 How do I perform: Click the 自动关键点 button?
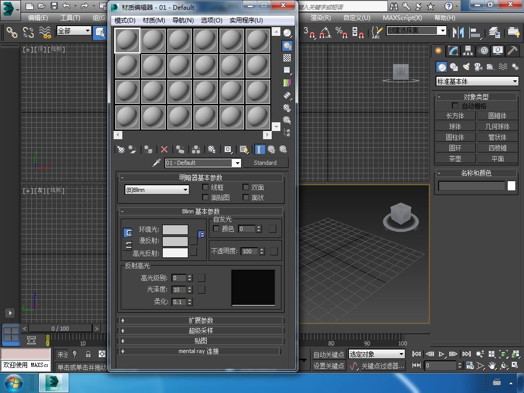point(329,354)
